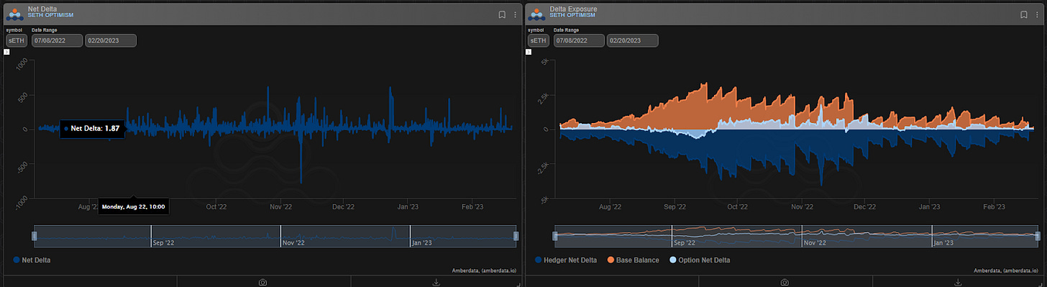Viewport: 1047px width, 287px height.
Task: Take a snapshot of the Net Delta chart
Action: tap(262, 283)
